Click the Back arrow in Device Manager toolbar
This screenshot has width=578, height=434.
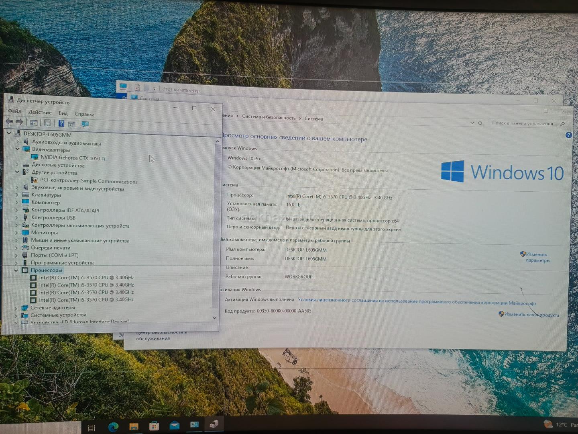(x=9, y=122)
